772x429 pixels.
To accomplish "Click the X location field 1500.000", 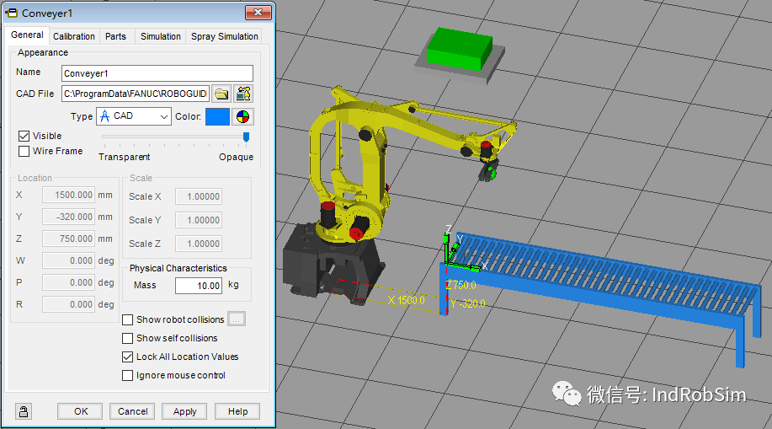I will click(x=68, y=196).
